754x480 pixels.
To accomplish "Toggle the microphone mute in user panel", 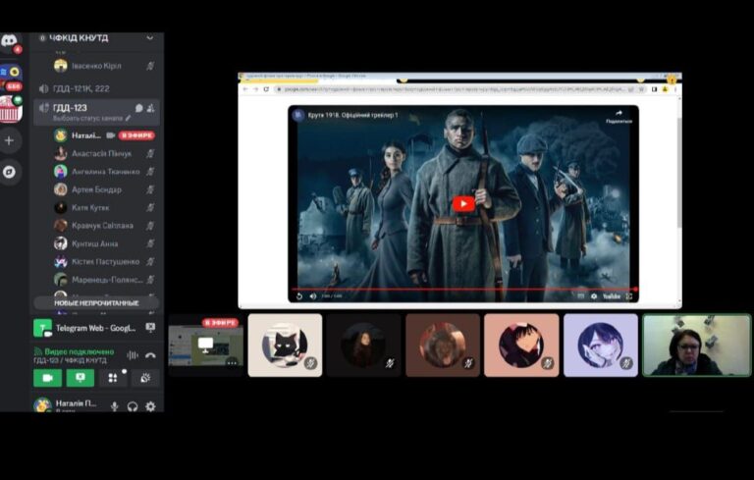I will (x=114, y=406).
